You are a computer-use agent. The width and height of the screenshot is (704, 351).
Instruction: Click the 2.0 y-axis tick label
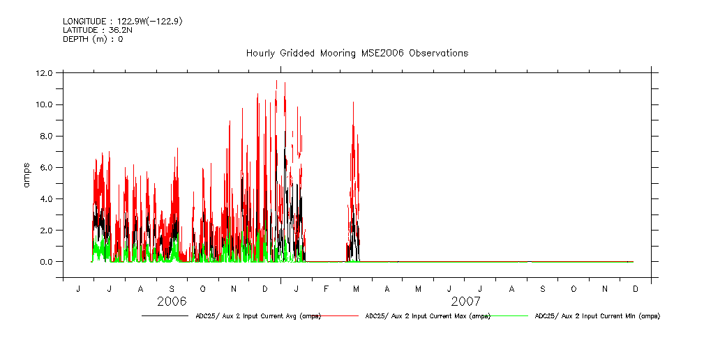pos(46,230)
